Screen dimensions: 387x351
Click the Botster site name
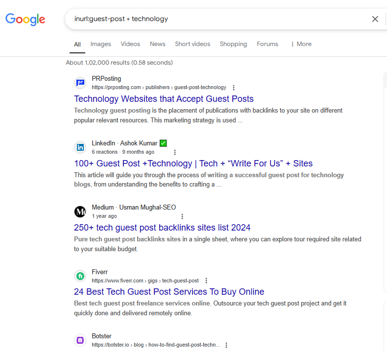tap(101, 336)
